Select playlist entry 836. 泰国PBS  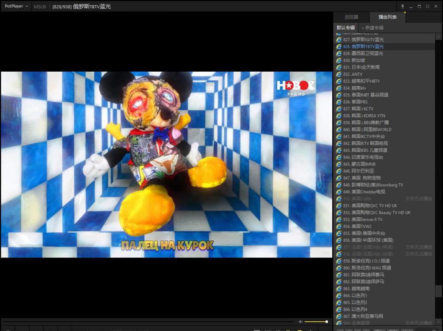(385, 102)
